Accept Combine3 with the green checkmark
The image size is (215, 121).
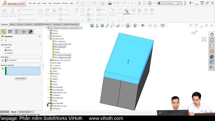tap(2, 40)
